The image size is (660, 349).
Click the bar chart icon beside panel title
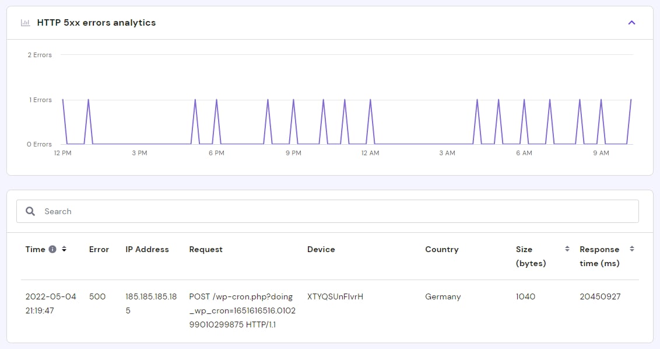pyautogui.click(x=25, y=23)
